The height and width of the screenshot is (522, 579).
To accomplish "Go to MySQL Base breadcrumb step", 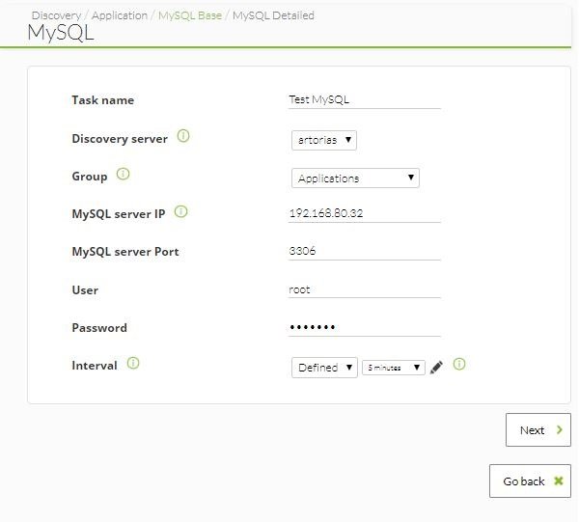I will tap(190, 15).
